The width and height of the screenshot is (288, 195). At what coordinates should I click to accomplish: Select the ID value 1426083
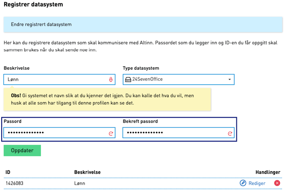tap(15, 183)
